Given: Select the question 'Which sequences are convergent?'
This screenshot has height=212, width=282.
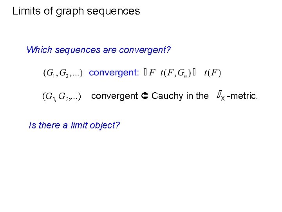Looking at the screenshot, I should (x=99, y=50).
